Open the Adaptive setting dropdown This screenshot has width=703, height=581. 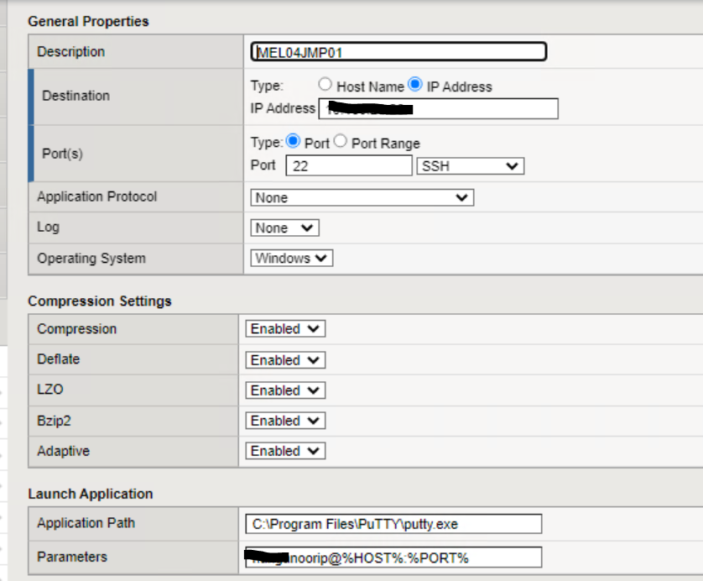point(285,451)
